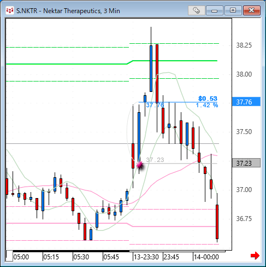
Task: Click the tall blue candle peaking above 38.25
Action: 151,68
